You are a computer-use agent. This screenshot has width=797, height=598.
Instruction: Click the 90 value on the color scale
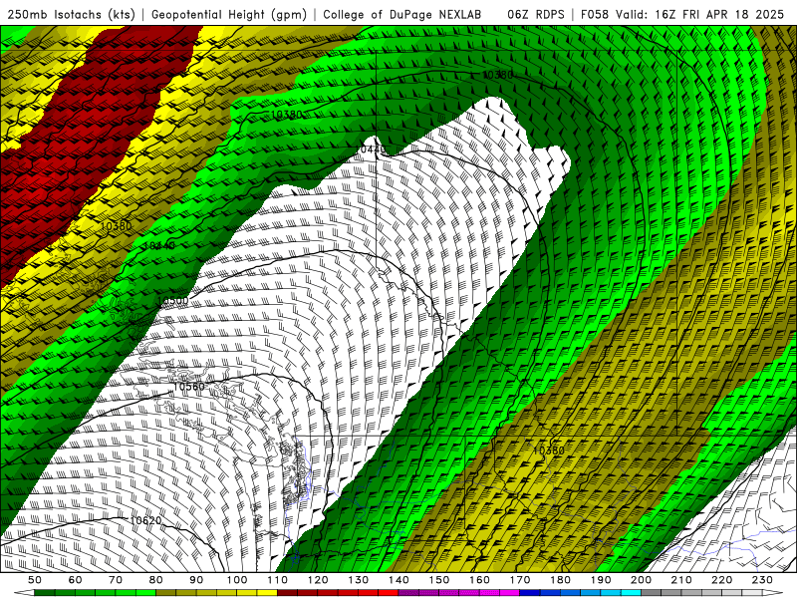click(x=196, y=580)
